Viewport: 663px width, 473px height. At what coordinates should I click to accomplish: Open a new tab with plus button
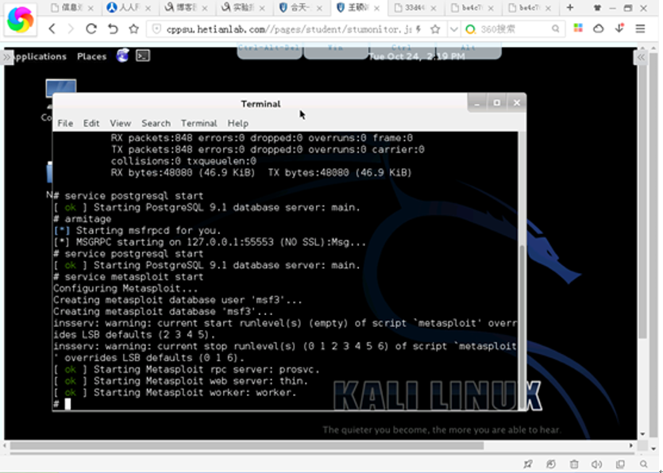[570, 8]
